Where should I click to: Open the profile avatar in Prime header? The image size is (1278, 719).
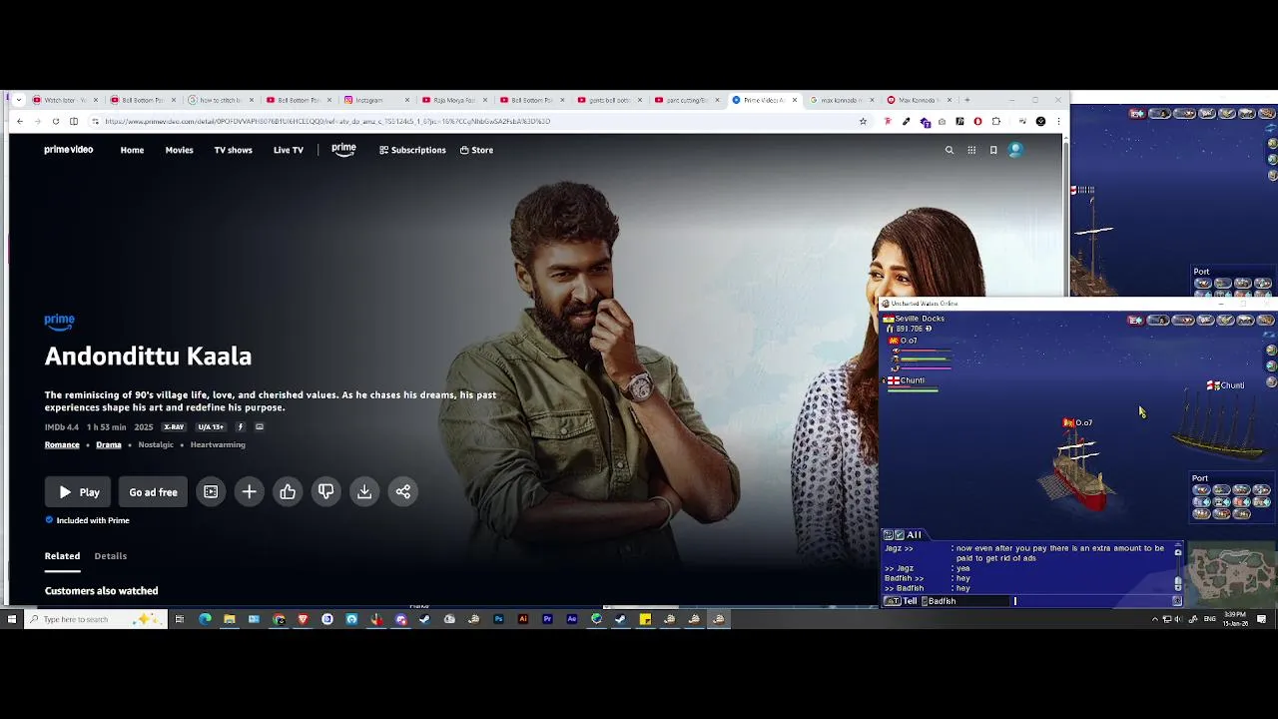click(1015, 150)
